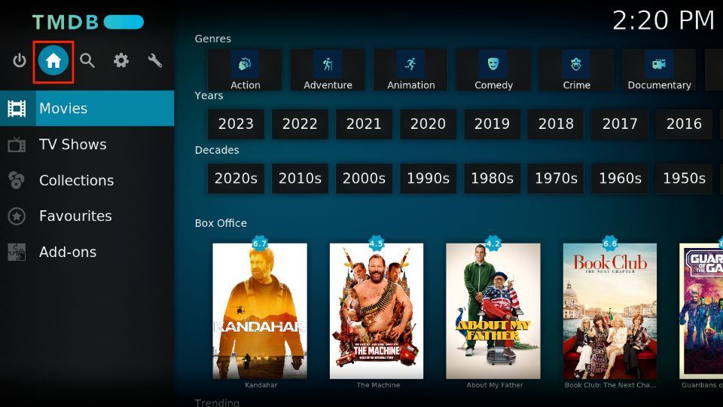Select the Movies film strip icon
723x407 pixels.
tap(17, 109)
